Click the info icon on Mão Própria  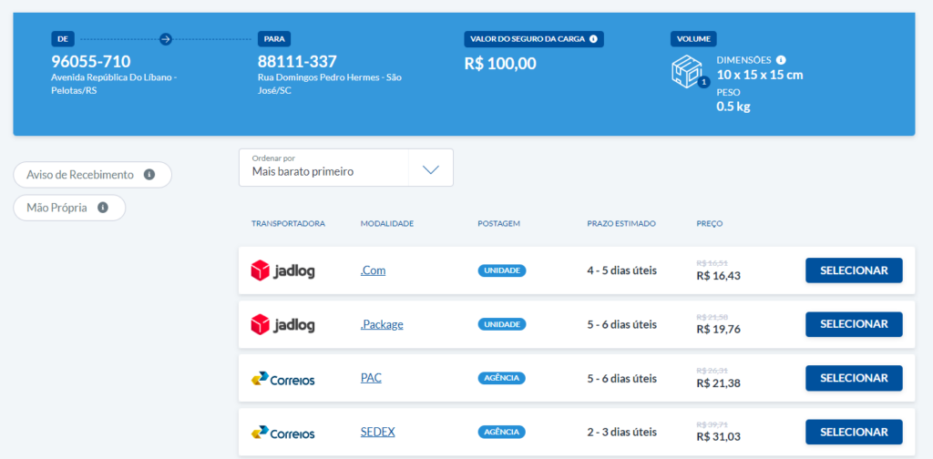click(103, 208)
